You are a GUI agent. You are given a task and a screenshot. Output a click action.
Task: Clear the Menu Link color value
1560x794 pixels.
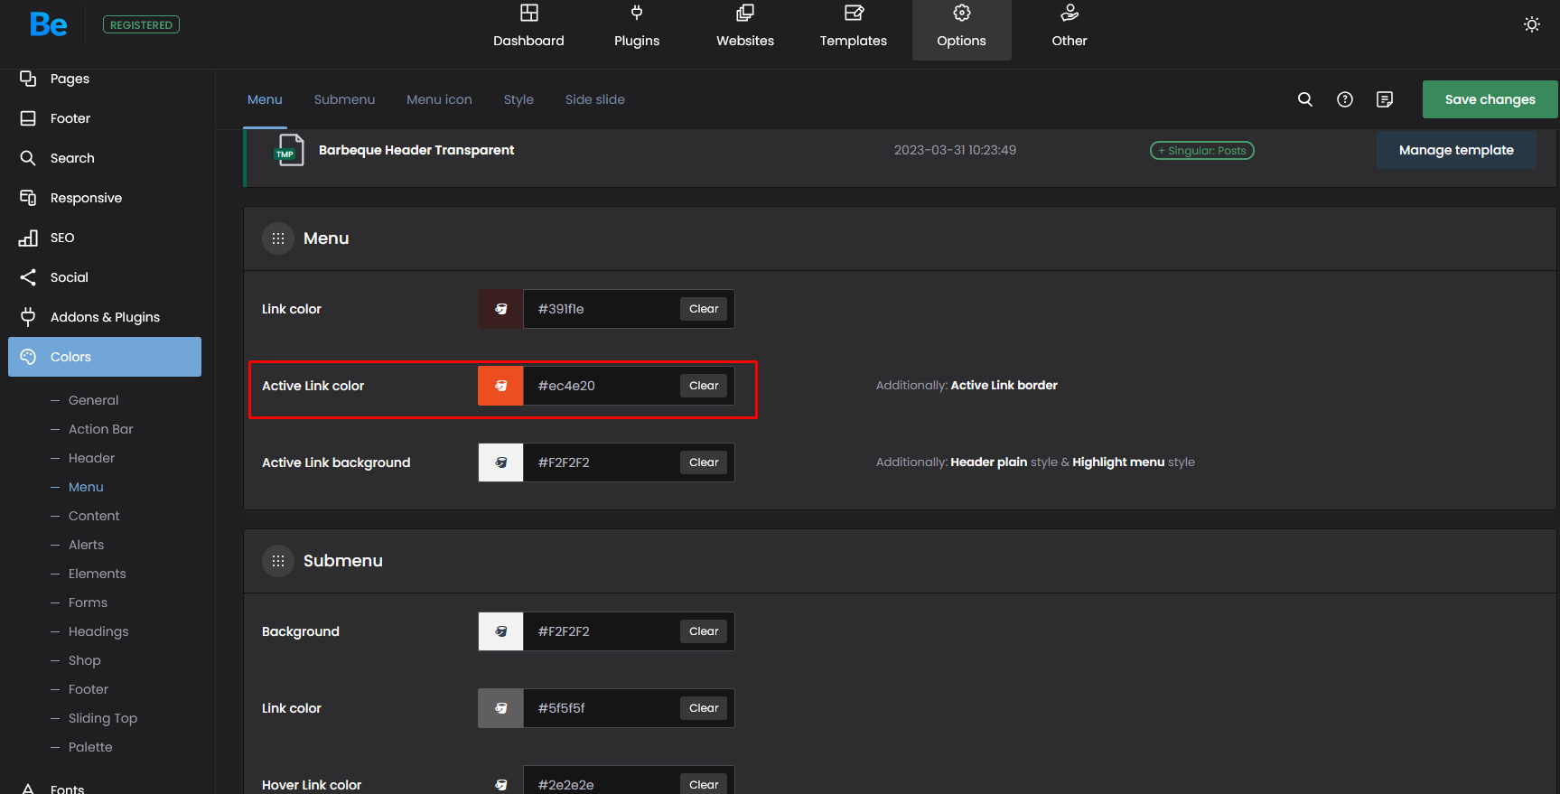click(x=704, y=309)
